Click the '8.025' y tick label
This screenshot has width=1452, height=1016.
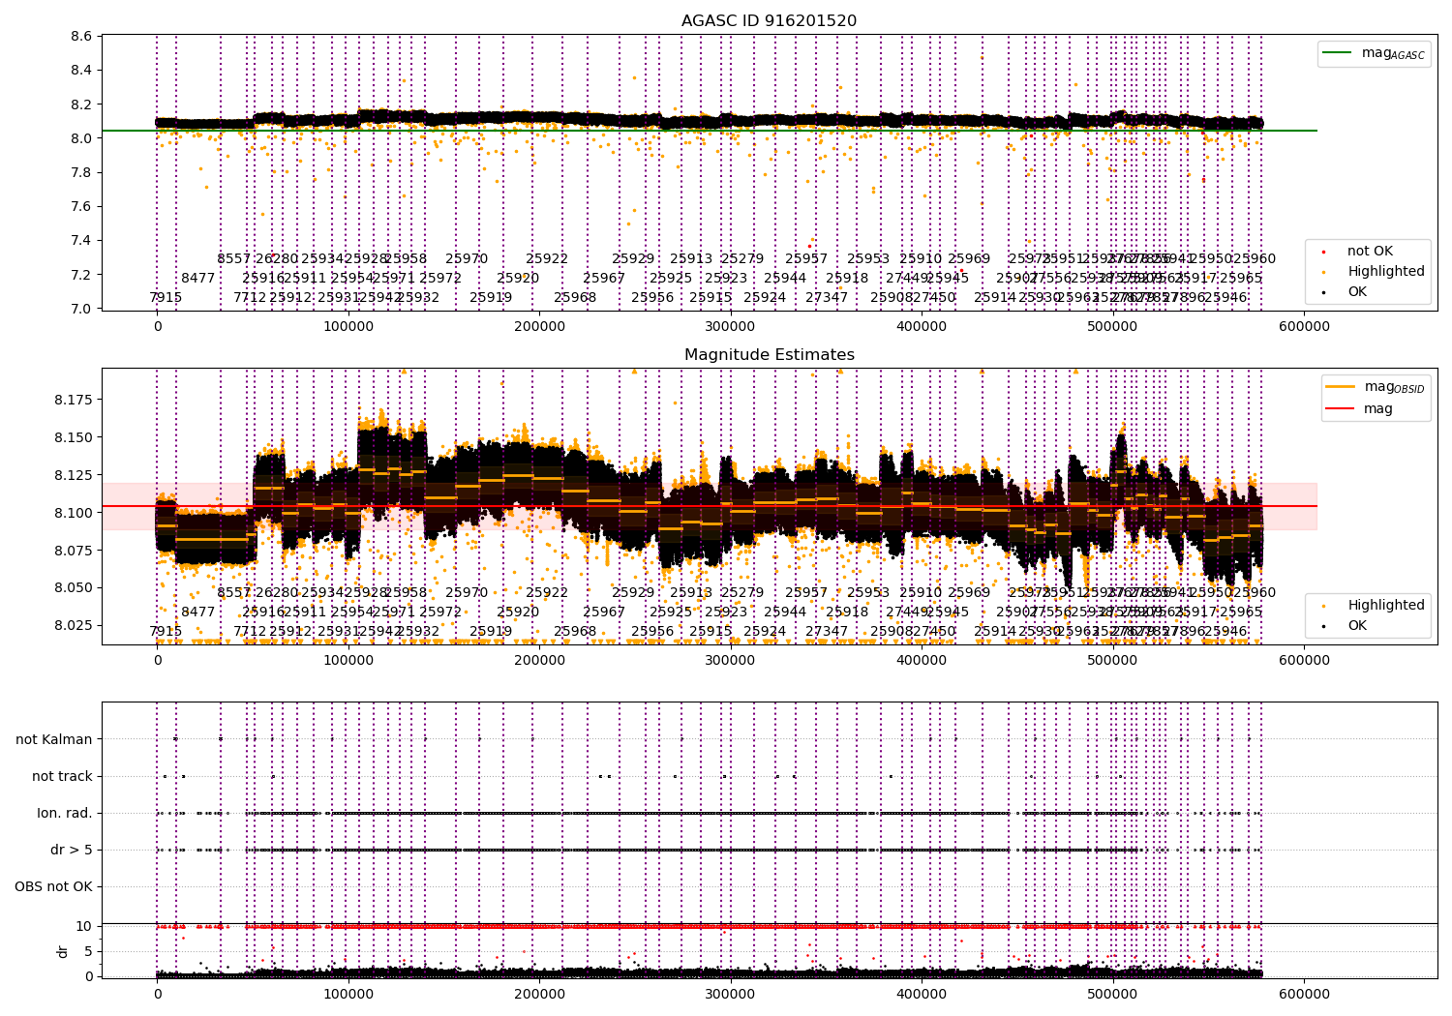74,625
